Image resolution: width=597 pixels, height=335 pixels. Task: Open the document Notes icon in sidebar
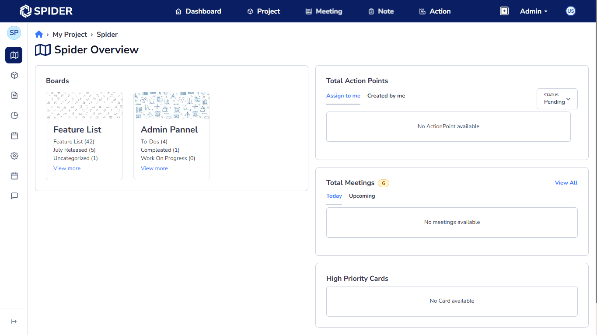coord(14,95)
